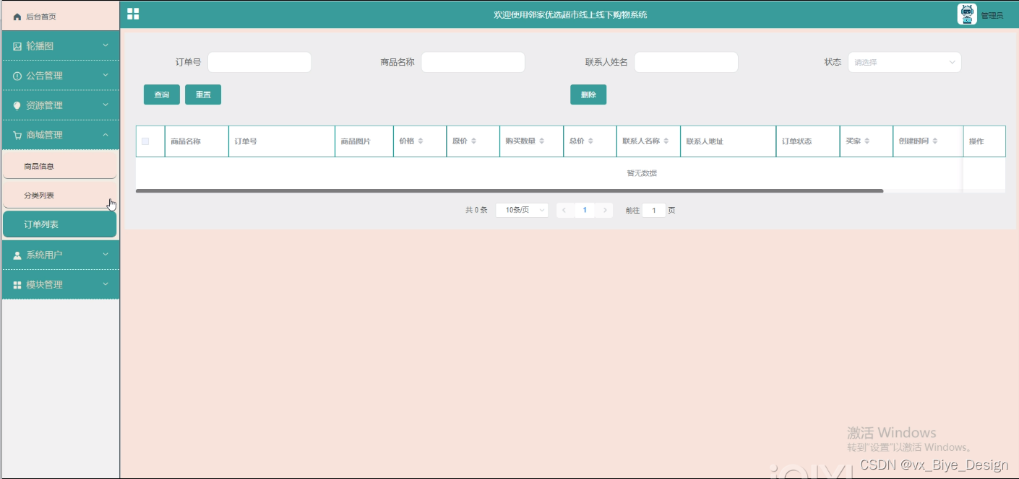Screen dimensions: 1019x479
Task: Click the welcome title 欢迎使用邻家优选超市线上线下购物系统
Action: point(570,14)
